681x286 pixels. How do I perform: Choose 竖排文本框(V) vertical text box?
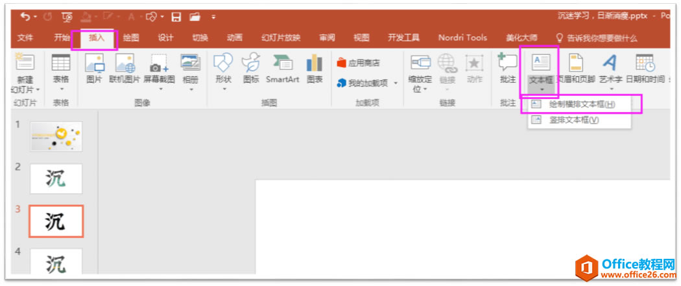(579, 120)
